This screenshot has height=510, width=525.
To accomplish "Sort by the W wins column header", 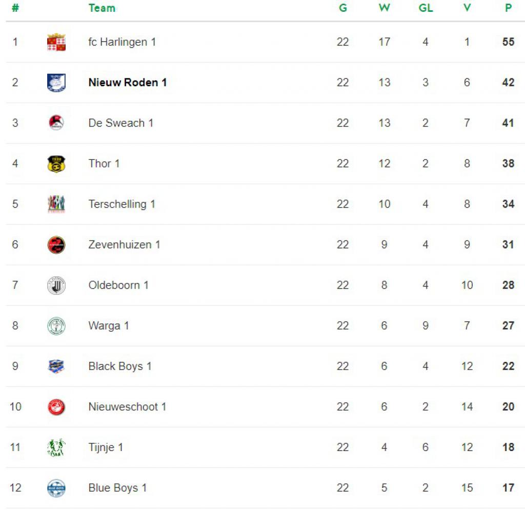I will pyautogui.click(x=385, y=8).
